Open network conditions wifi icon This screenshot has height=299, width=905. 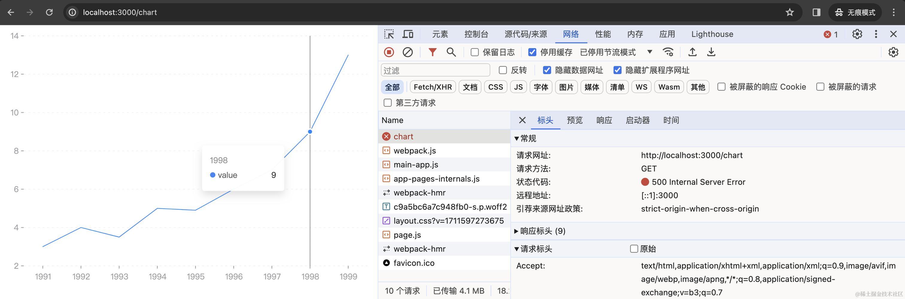[x=668, y=52]
